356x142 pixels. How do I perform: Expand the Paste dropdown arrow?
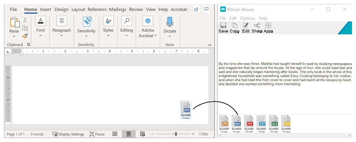point(14,36)
